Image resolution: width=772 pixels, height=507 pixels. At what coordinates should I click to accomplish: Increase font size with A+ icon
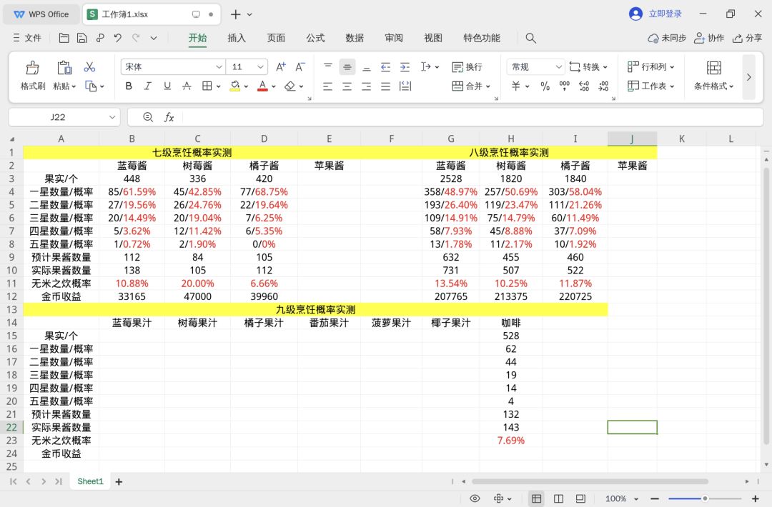coord(281,67)
